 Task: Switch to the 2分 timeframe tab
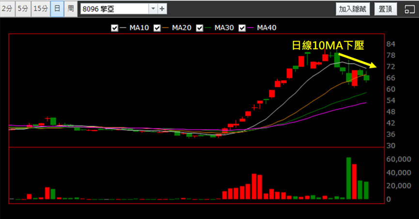pyautogui.click(x=7, y=9)
